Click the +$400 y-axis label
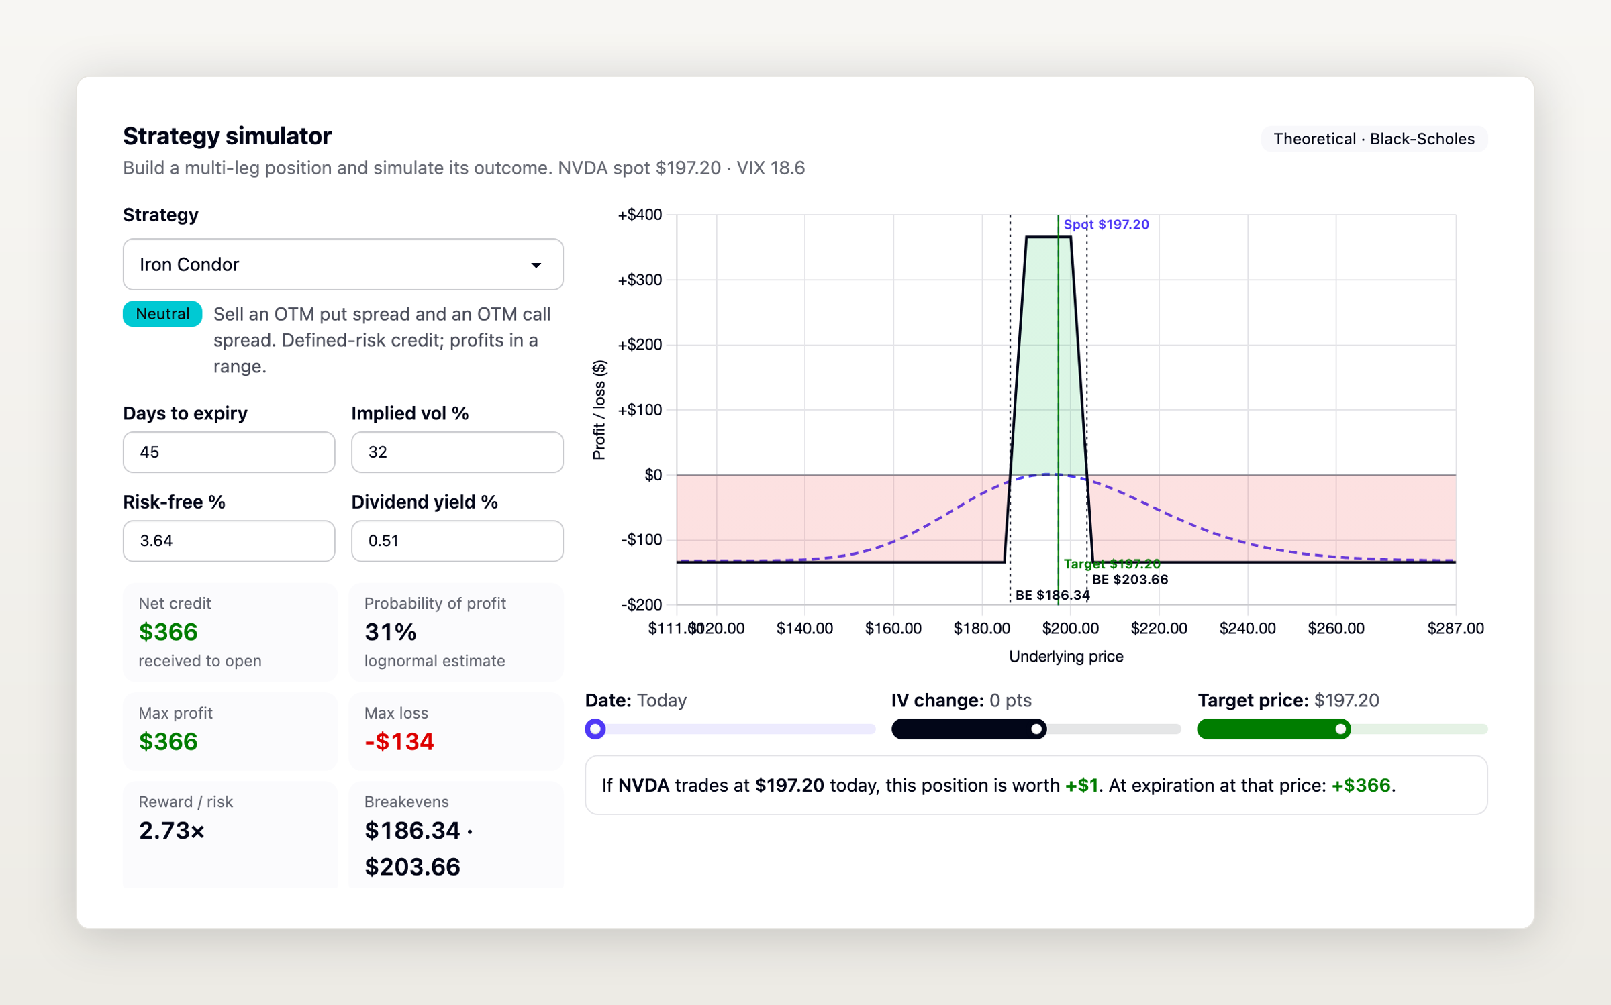Image resolution: width=1611 pixels, height=1005 pixels. 640,215
